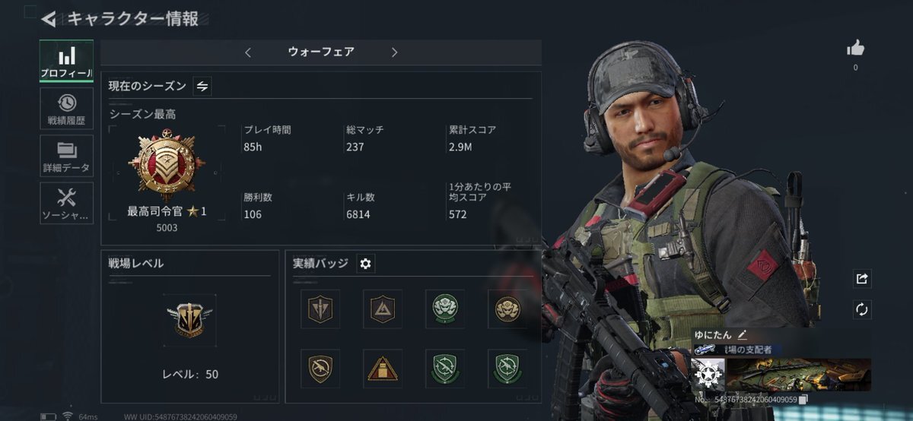This screenshot has width=913, height=421.
Task: Open the プロフィール tab
Action: coord(66,62)
